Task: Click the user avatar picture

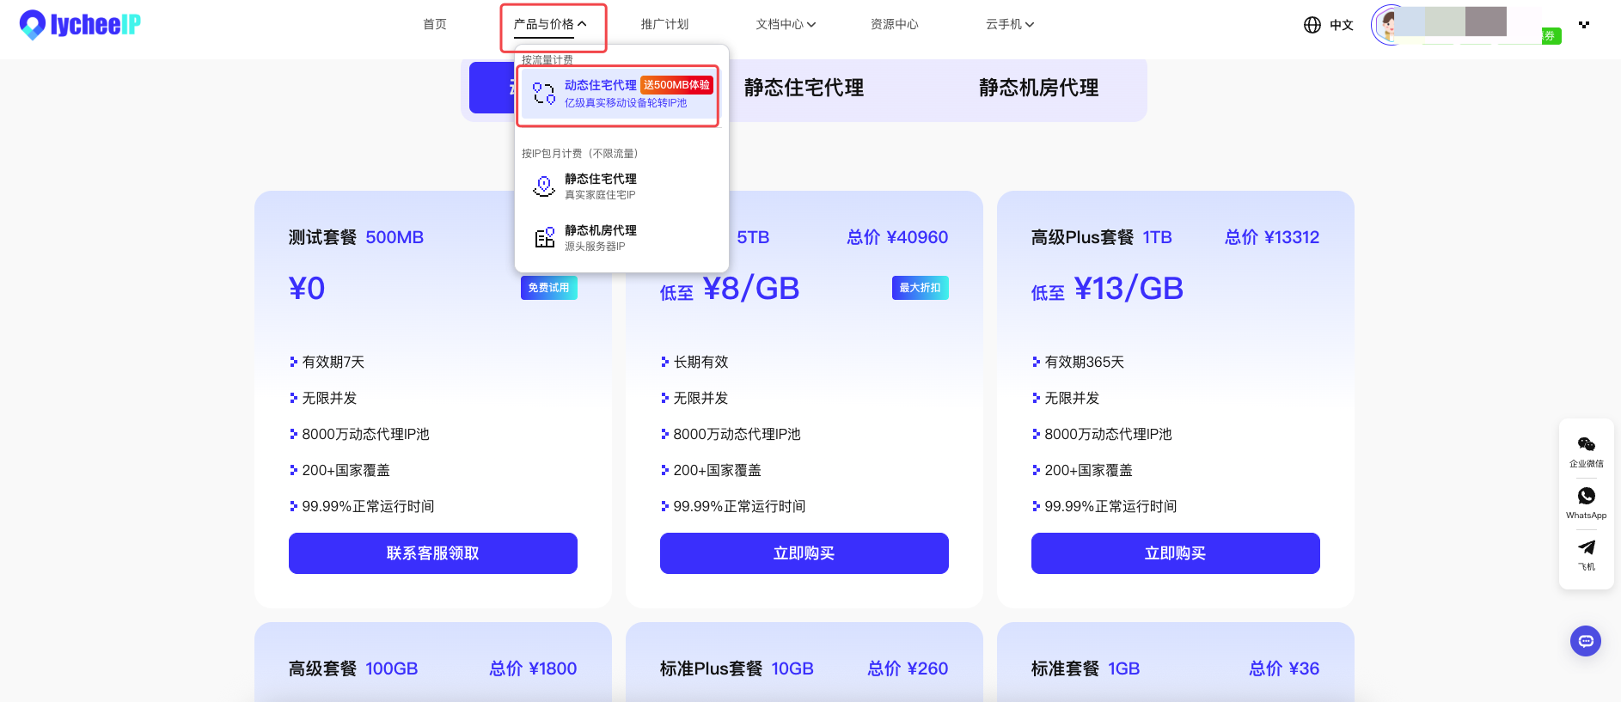Action: tap(1386, 25)
